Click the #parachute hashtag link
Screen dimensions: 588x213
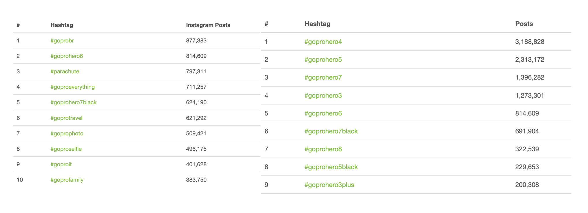(x=65, y=72)
